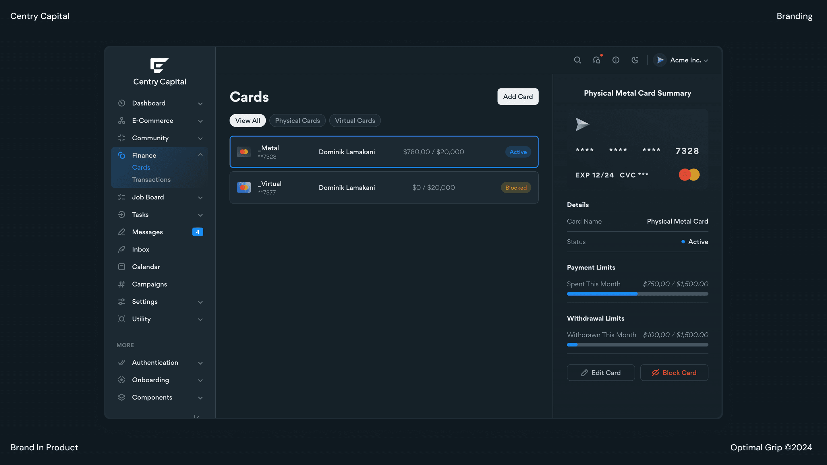Click the info circle icon
The height and width of the screenshot is (465, 827).
(616, 60)
